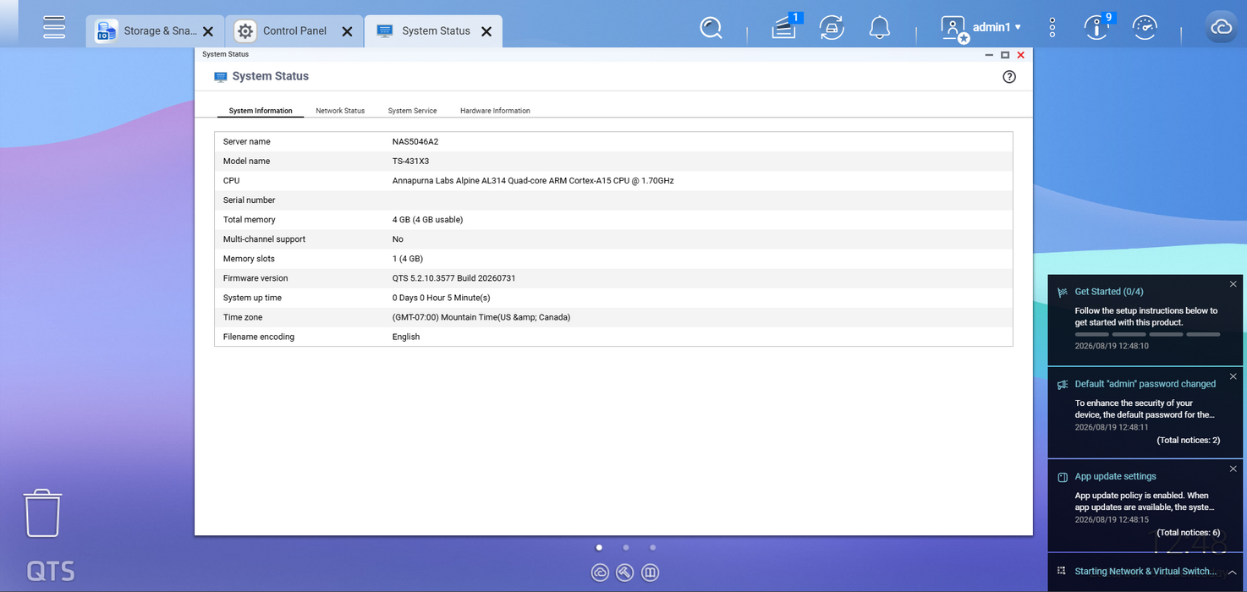This screenshot has height=592, width=1247.
Task: Click the Network & Virtual Switch notice icon
Action: coord(1063,572)
